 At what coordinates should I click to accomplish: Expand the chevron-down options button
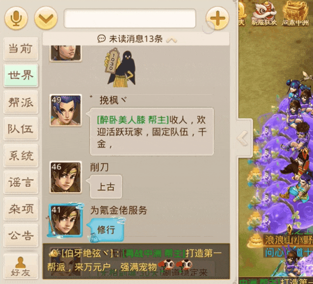(46, 18)
